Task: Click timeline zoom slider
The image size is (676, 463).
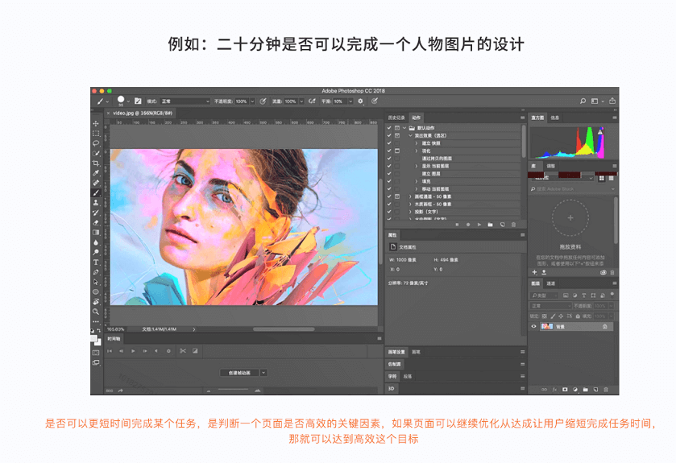Action: tap(233, 391)
